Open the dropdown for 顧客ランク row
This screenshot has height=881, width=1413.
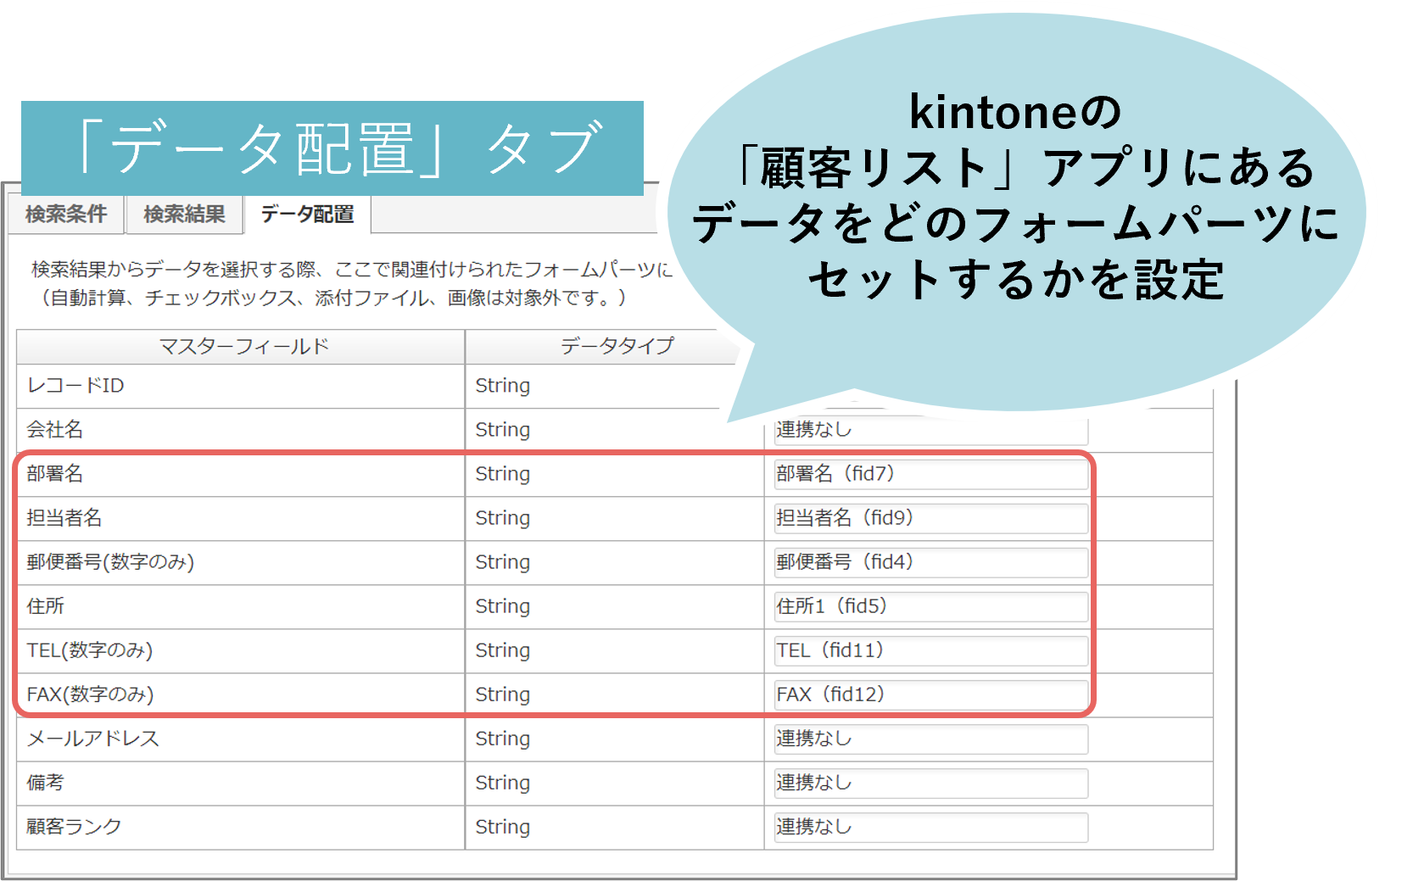[x=930, y=827]
